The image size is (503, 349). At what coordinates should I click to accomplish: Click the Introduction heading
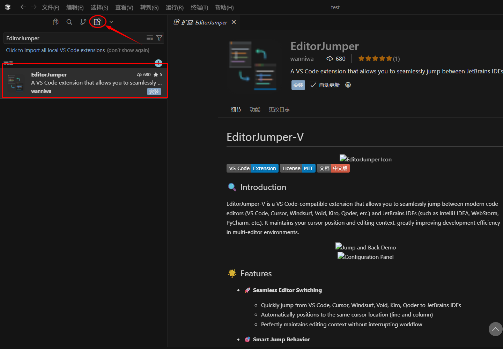[263, 187]
